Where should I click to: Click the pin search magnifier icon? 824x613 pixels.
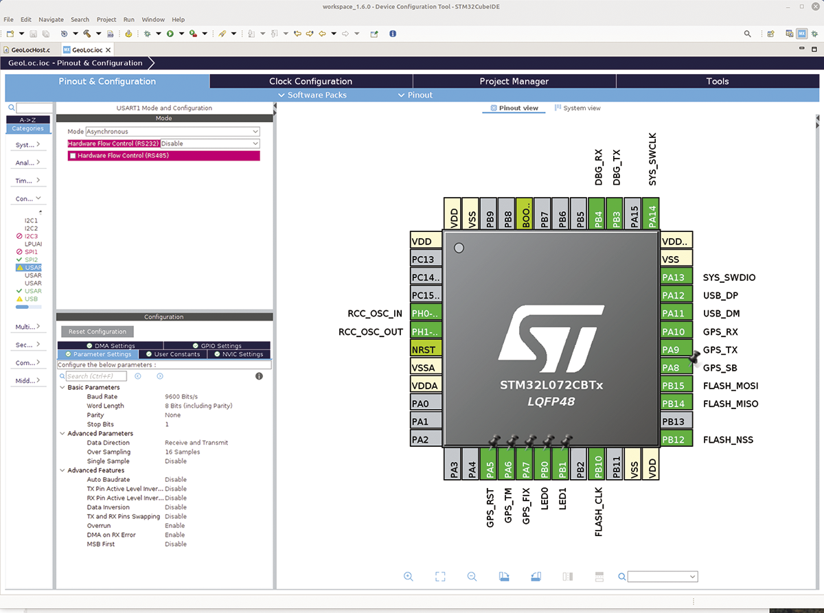622,577
